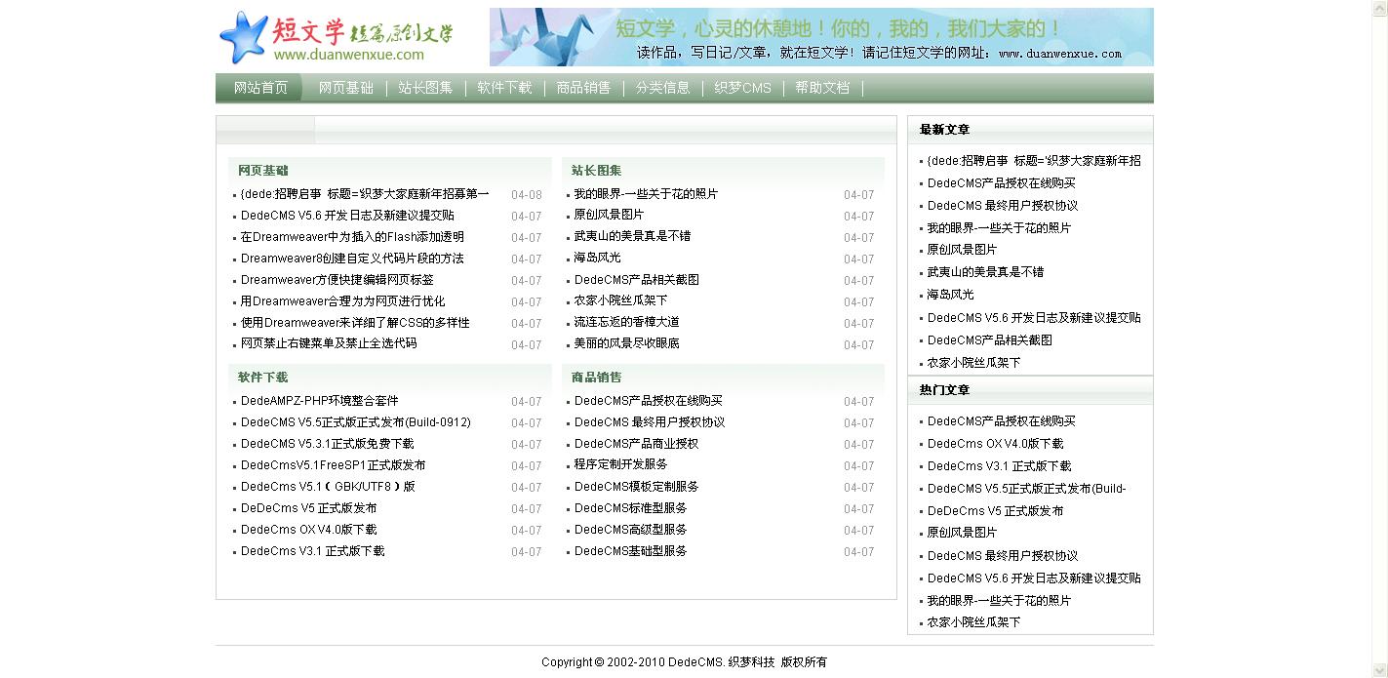
Task: Open 程序定制开发服务 link
Action: coord(620,464)
